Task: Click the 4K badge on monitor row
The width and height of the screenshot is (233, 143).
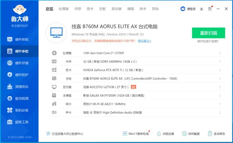Action: click(133, 87)
